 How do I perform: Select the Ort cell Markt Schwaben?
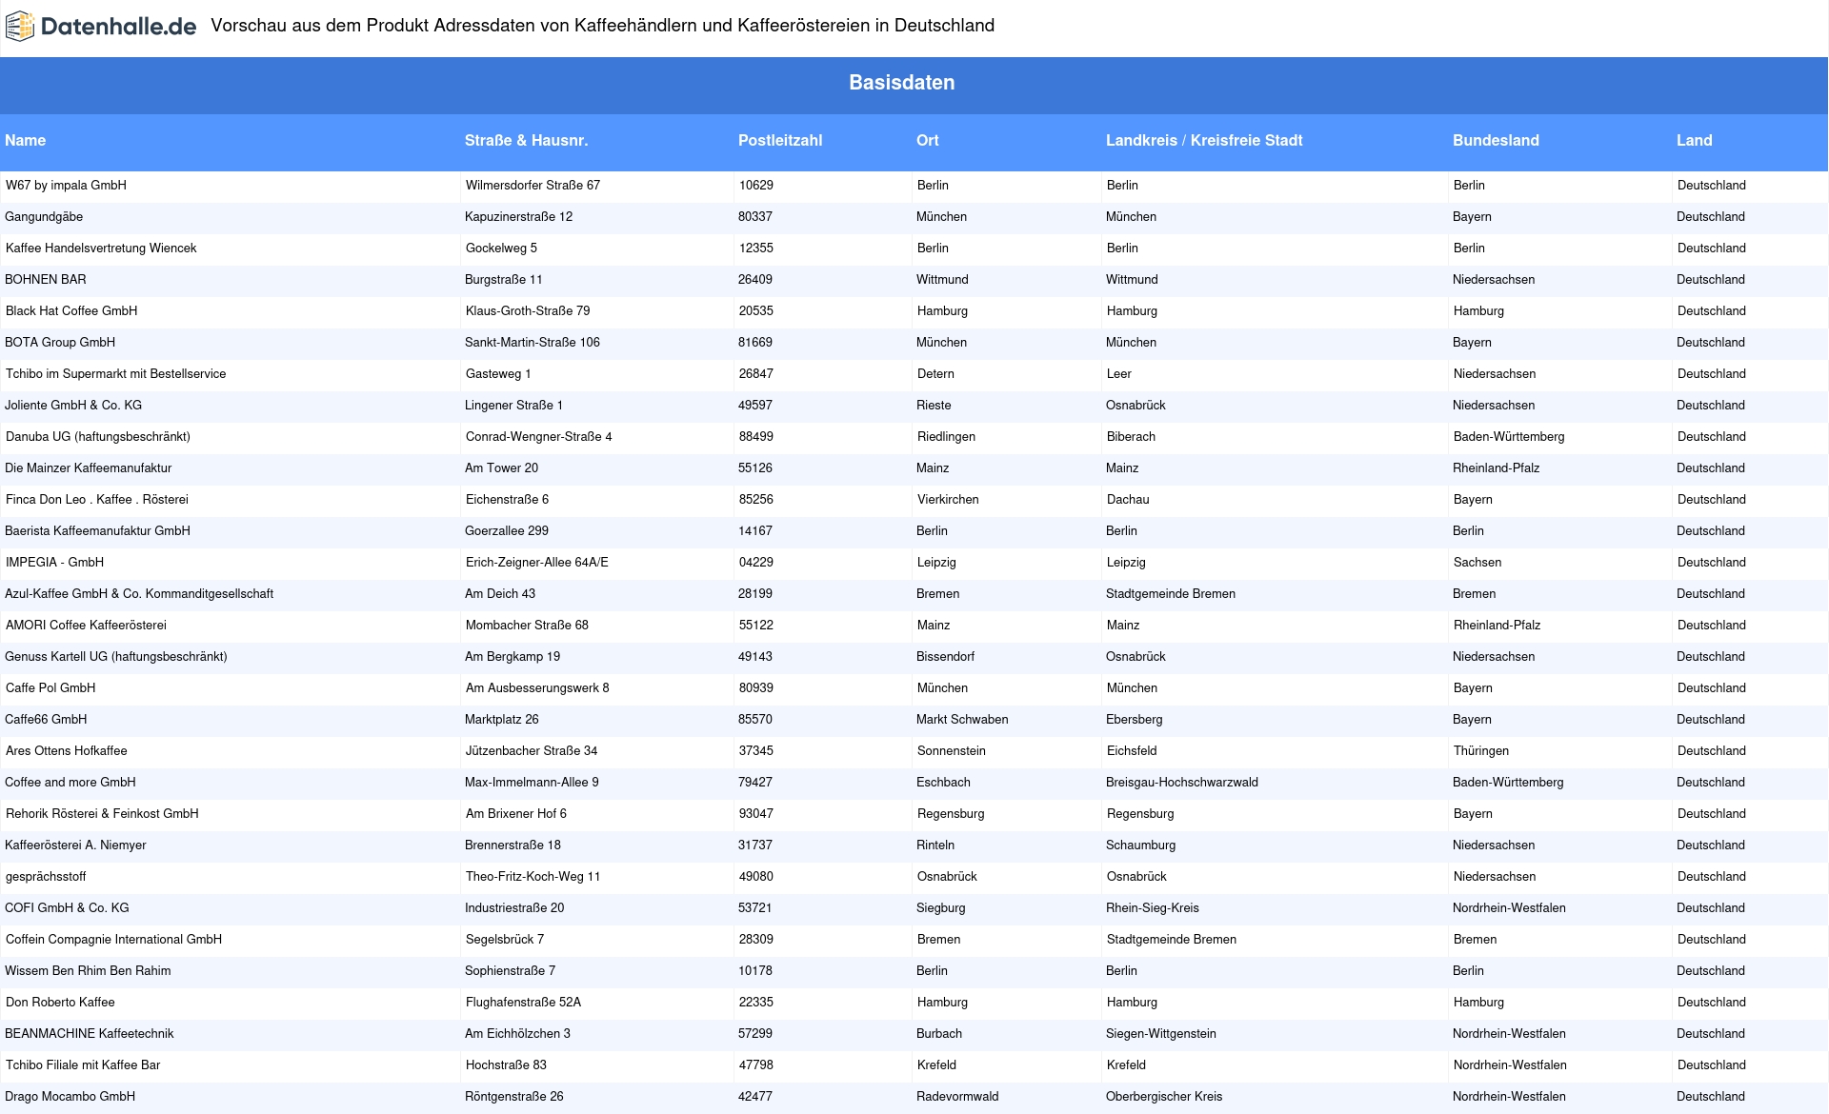pyautogui.click(x=962, y=720)
